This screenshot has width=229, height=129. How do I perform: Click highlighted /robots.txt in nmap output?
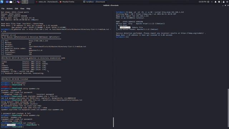pos(125,27)
